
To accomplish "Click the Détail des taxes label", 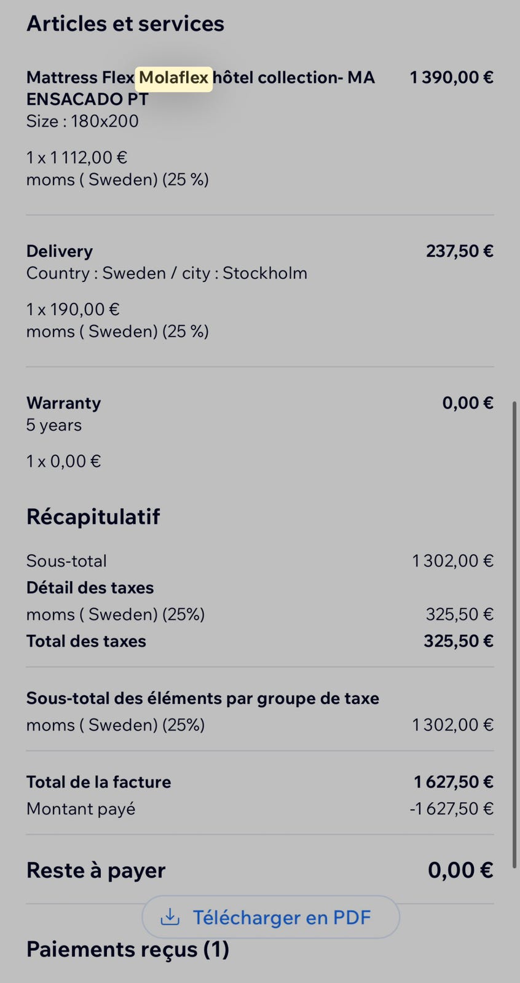I will [x=90, y=588].
